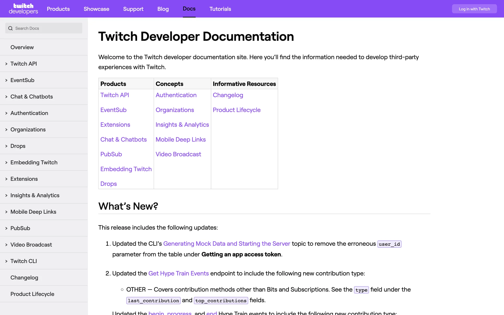Expand the PubSub sidebar chevron
Screen dimensions: 504x315
6,228
